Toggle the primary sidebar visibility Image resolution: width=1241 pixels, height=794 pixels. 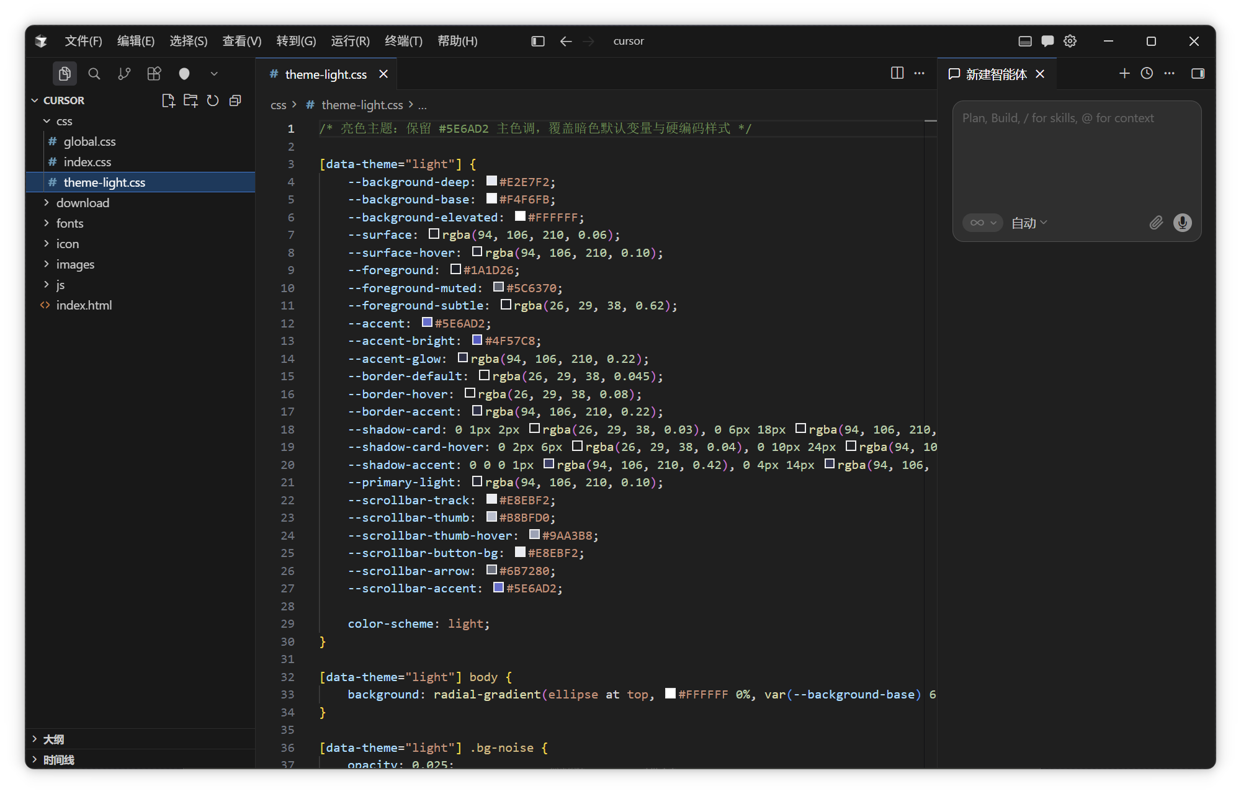tap(538, 41)
